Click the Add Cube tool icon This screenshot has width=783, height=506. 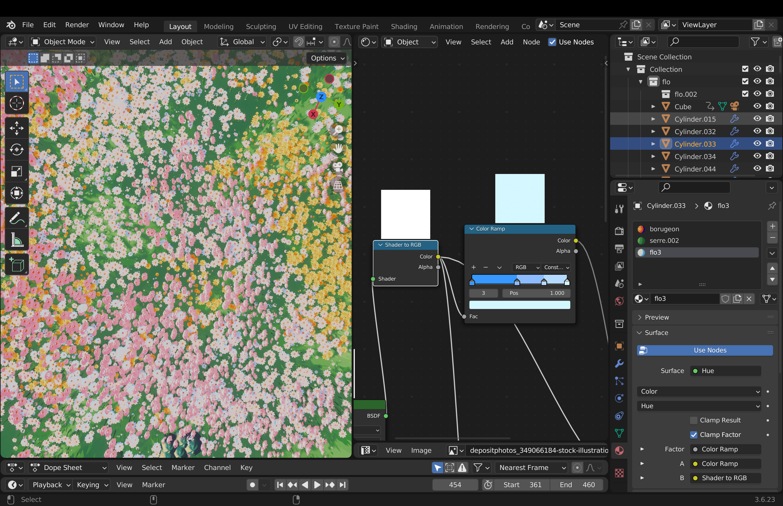point(16,265)
